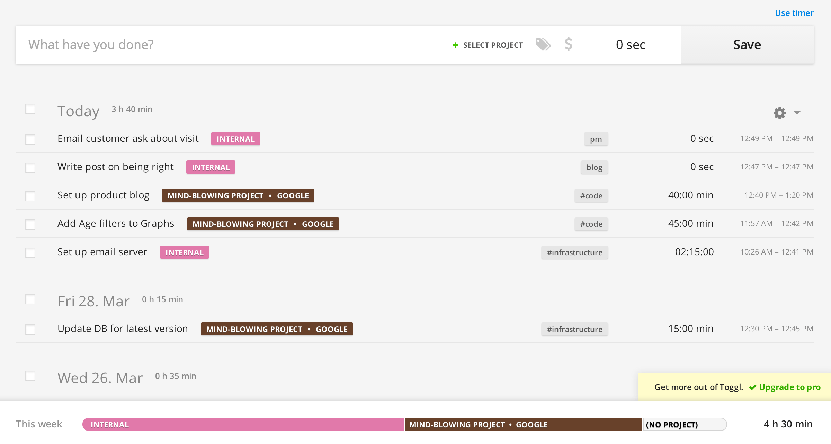The image size is (831, 444).
Task: Click 'Update DB for latest version' description
Action: (x=123, y=329)
